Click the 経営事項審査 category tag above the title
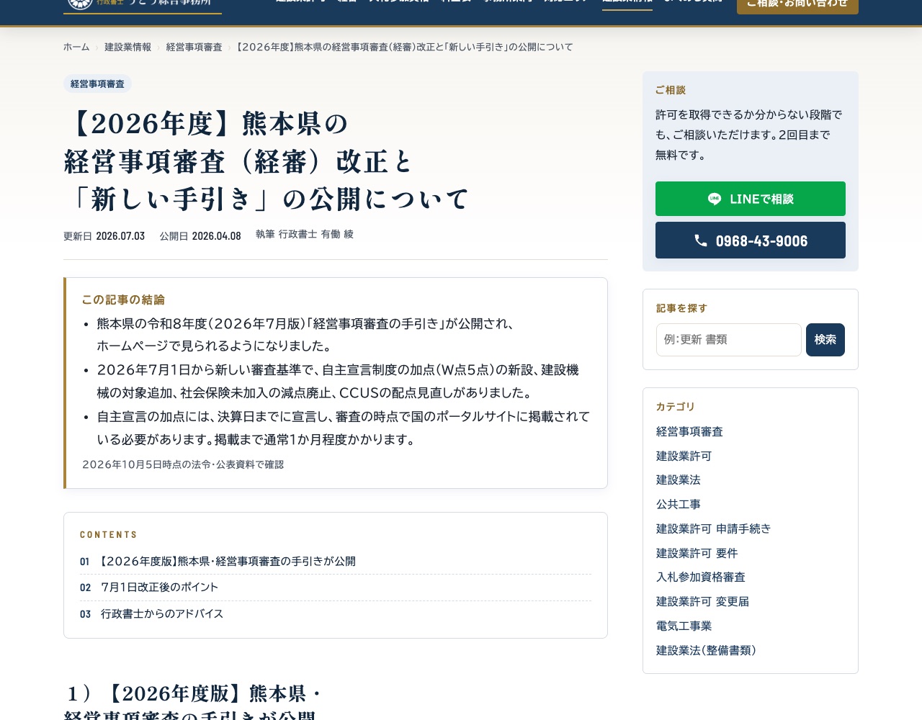922x720 pixels. pyautogui.click(x=97, y=84)
